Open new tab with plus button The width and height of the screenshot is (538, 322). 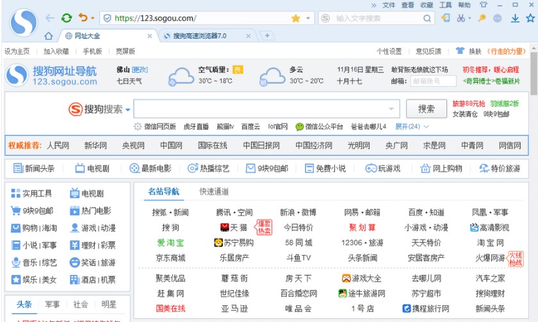click(x=267, y=36)
